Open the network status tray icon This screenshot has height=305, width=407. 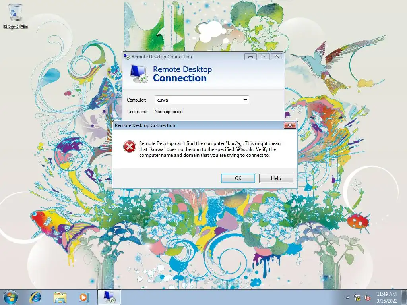coord(357,298)
